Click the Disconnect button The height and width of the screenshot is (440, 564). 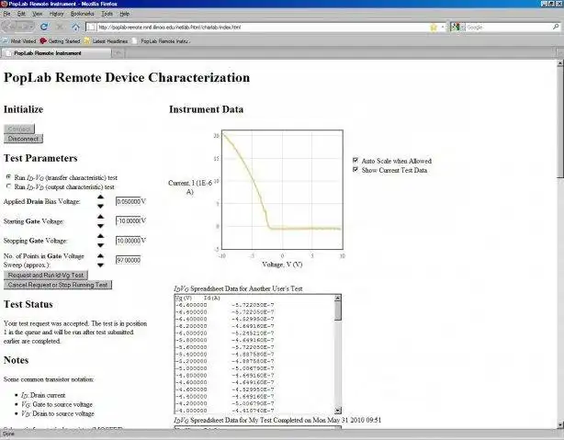point(23,139)
